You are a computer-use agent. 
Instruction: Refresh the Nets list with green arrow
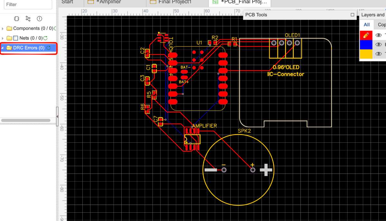[x=45, y=38]
